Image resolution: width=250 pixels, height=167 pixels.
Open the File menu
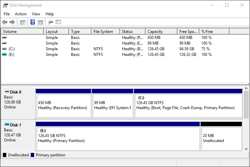(x=7, y=14)
